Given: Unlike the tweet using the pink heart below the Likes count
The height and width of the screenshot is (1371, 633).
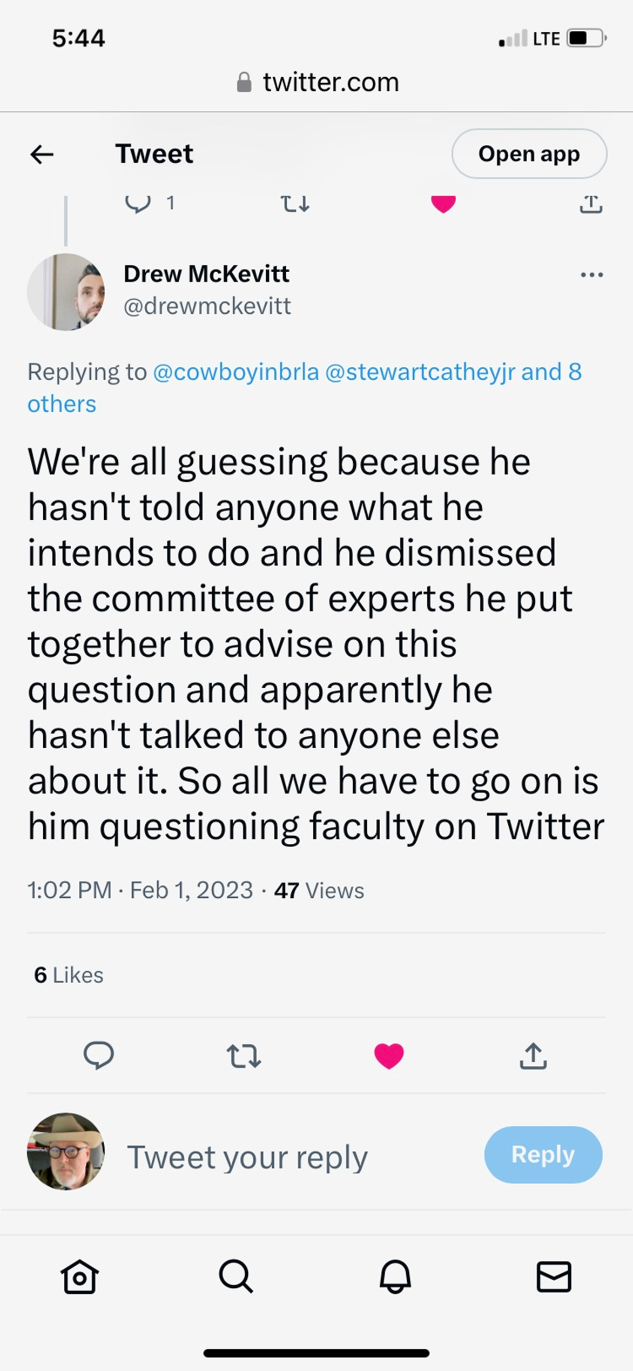Looking at the screenshot, I should (389, 1055).
